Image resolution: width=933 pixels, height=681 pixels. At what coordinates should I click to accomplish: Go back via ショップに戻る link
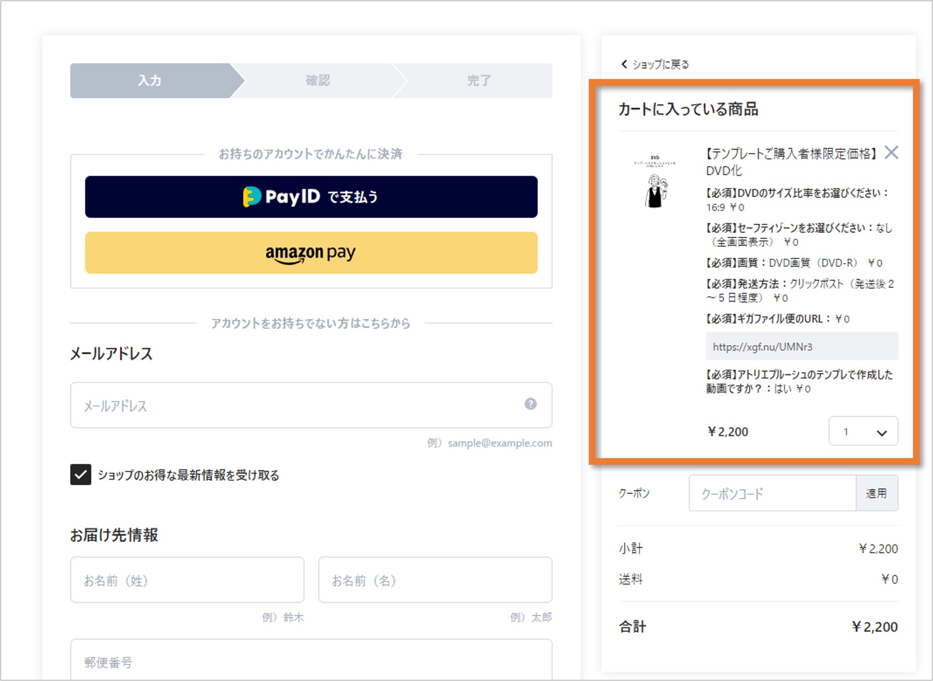pyautogui.click(x=655, y=64)
